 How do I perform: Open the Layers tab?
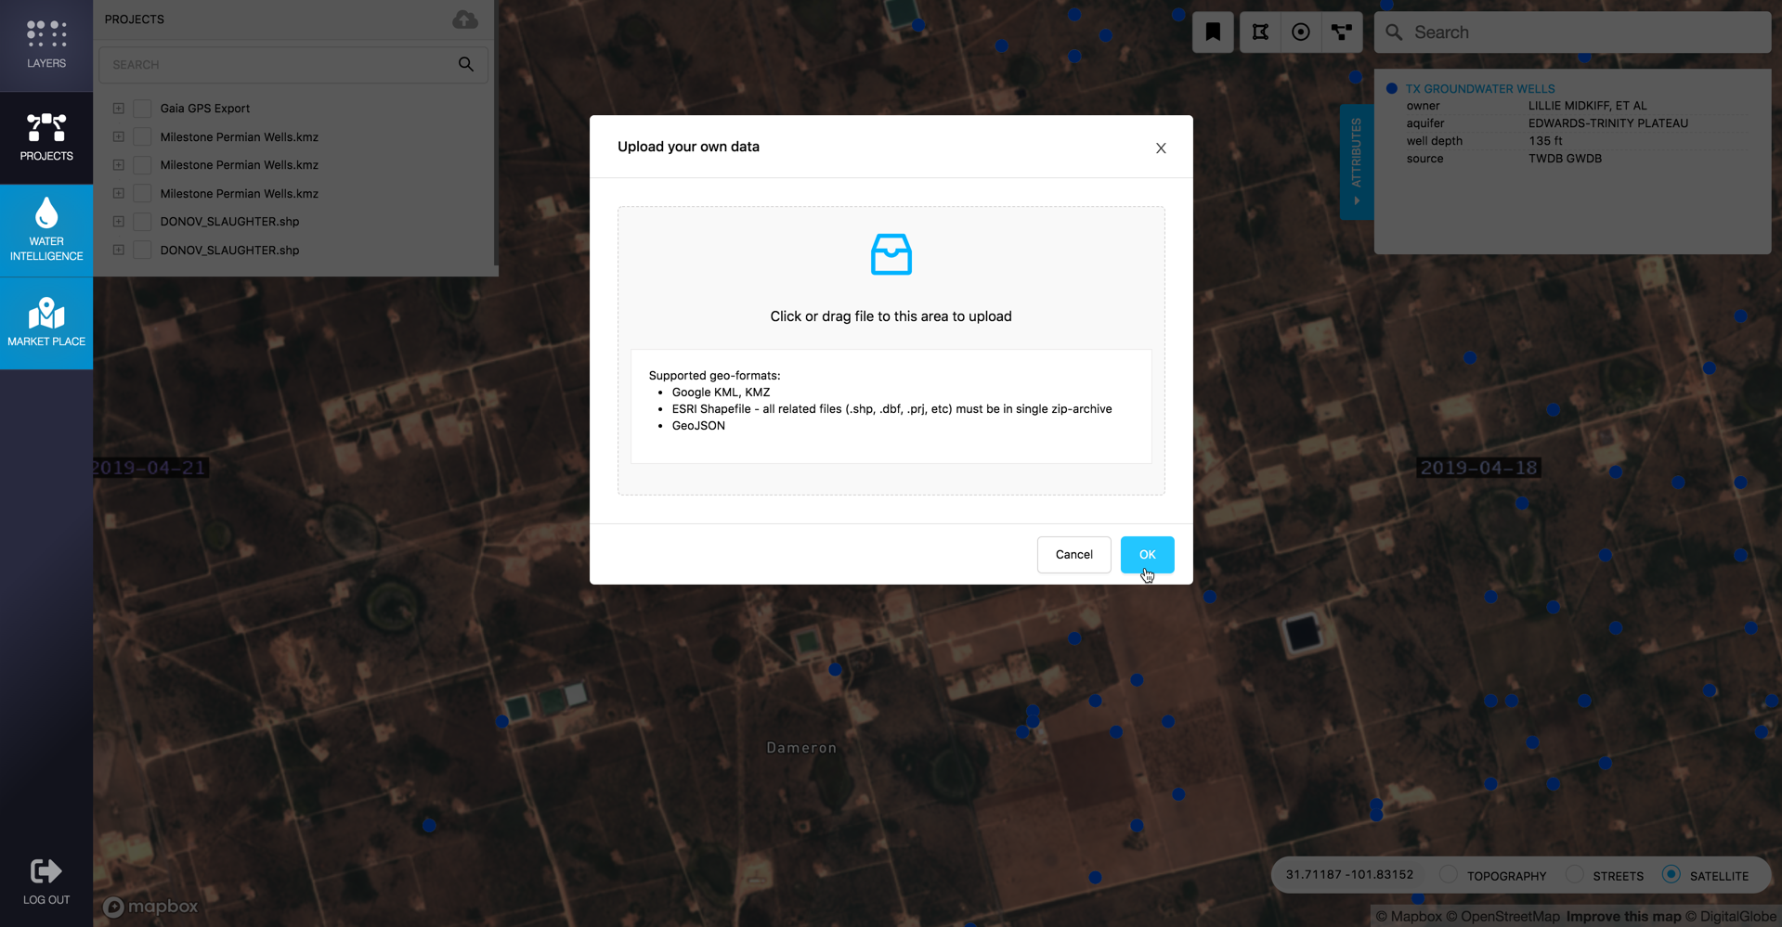tap(46, 45)
